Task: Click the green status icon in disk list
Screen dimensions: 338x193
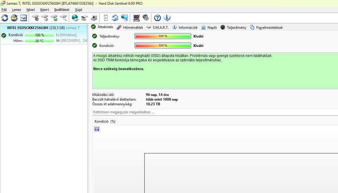Action: tap(4, 35)
